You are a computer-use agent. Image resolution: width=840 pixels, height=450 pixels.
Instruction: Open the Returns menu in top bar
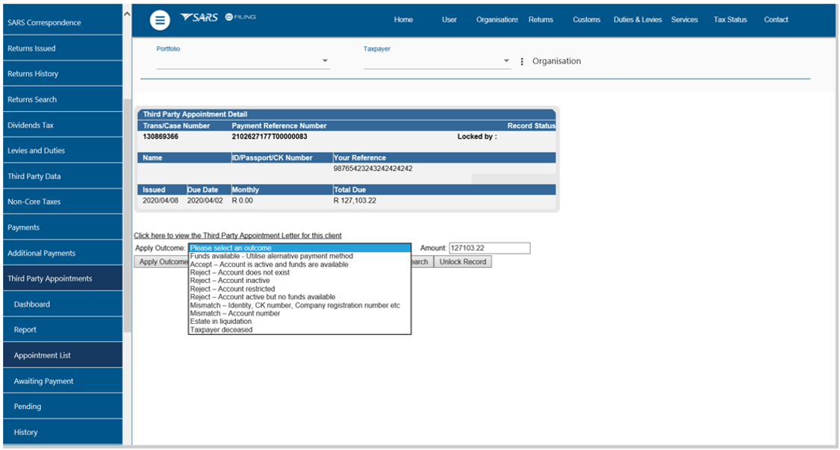(x=541, y=20)
